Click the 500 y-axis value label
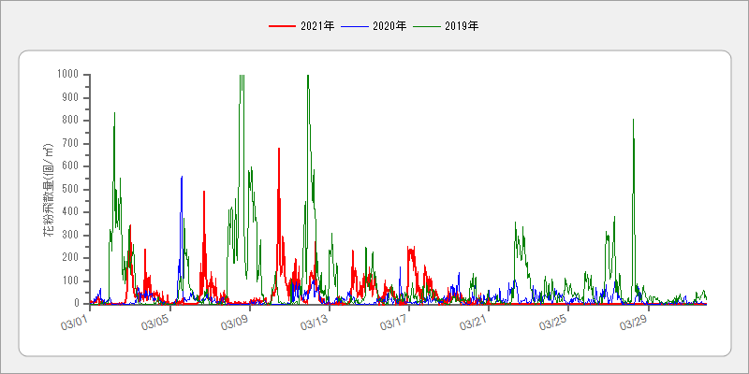 click(69, 189)
